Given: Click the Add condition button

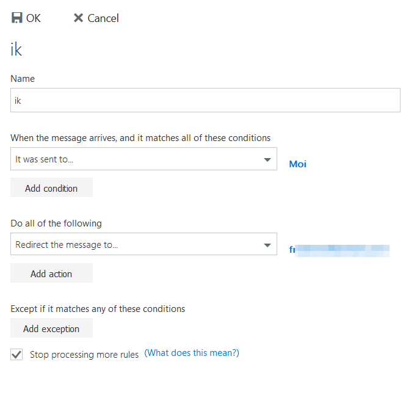Looking at the screenshot, I should pyautogui.click(x=51, y=188).
